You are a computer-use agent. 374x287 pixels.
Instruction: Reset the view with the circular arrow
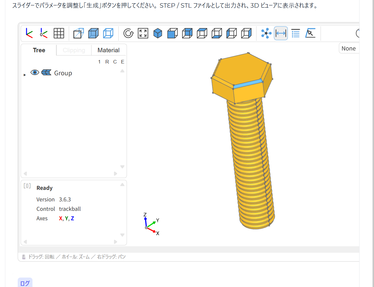click(128, 33)
